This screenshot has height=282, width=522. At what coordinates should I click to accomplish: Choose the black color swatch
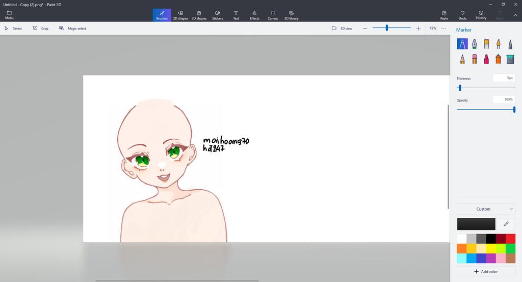pos(491,239)
